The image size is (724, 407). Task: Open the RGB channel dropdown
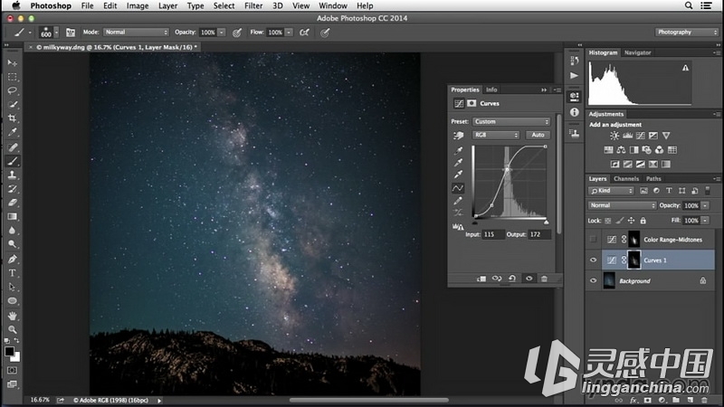point(495,135)
